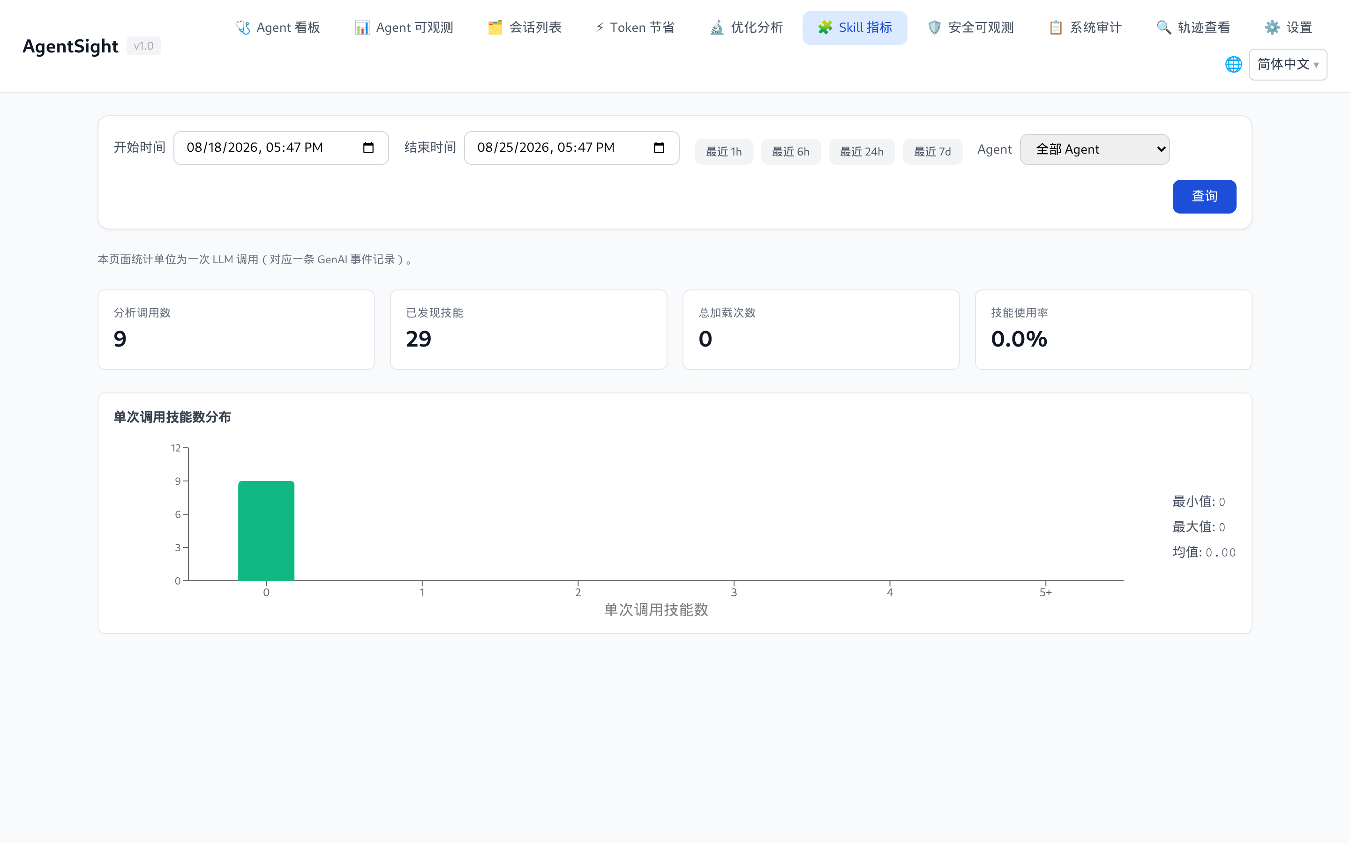This screenshot has height=843, width=1350.
Task: Open the Agent 看板 tab
Action: [x=278, y=28]
